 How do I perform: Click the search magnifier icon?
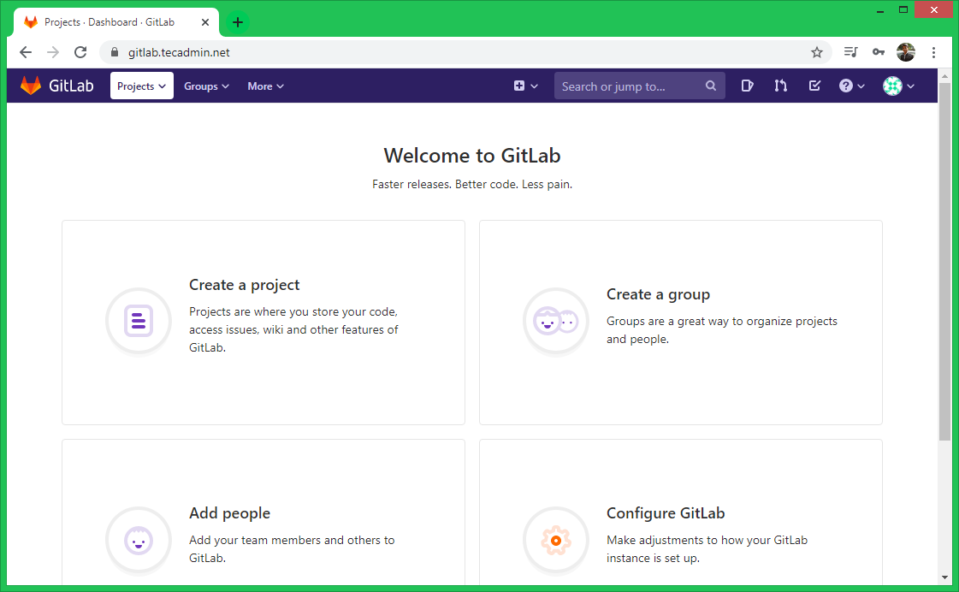(711, 86)
